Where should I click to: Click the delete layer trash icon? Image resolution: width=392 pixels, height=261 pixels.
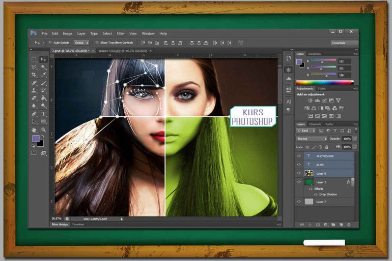tap(349, 224)
